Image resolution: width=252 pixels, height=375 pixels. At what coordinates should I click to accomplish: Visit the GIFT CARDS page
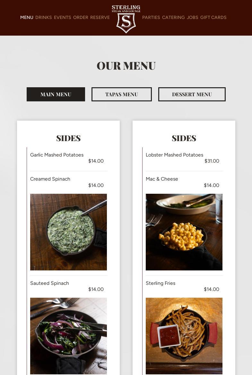click(213, 17)
